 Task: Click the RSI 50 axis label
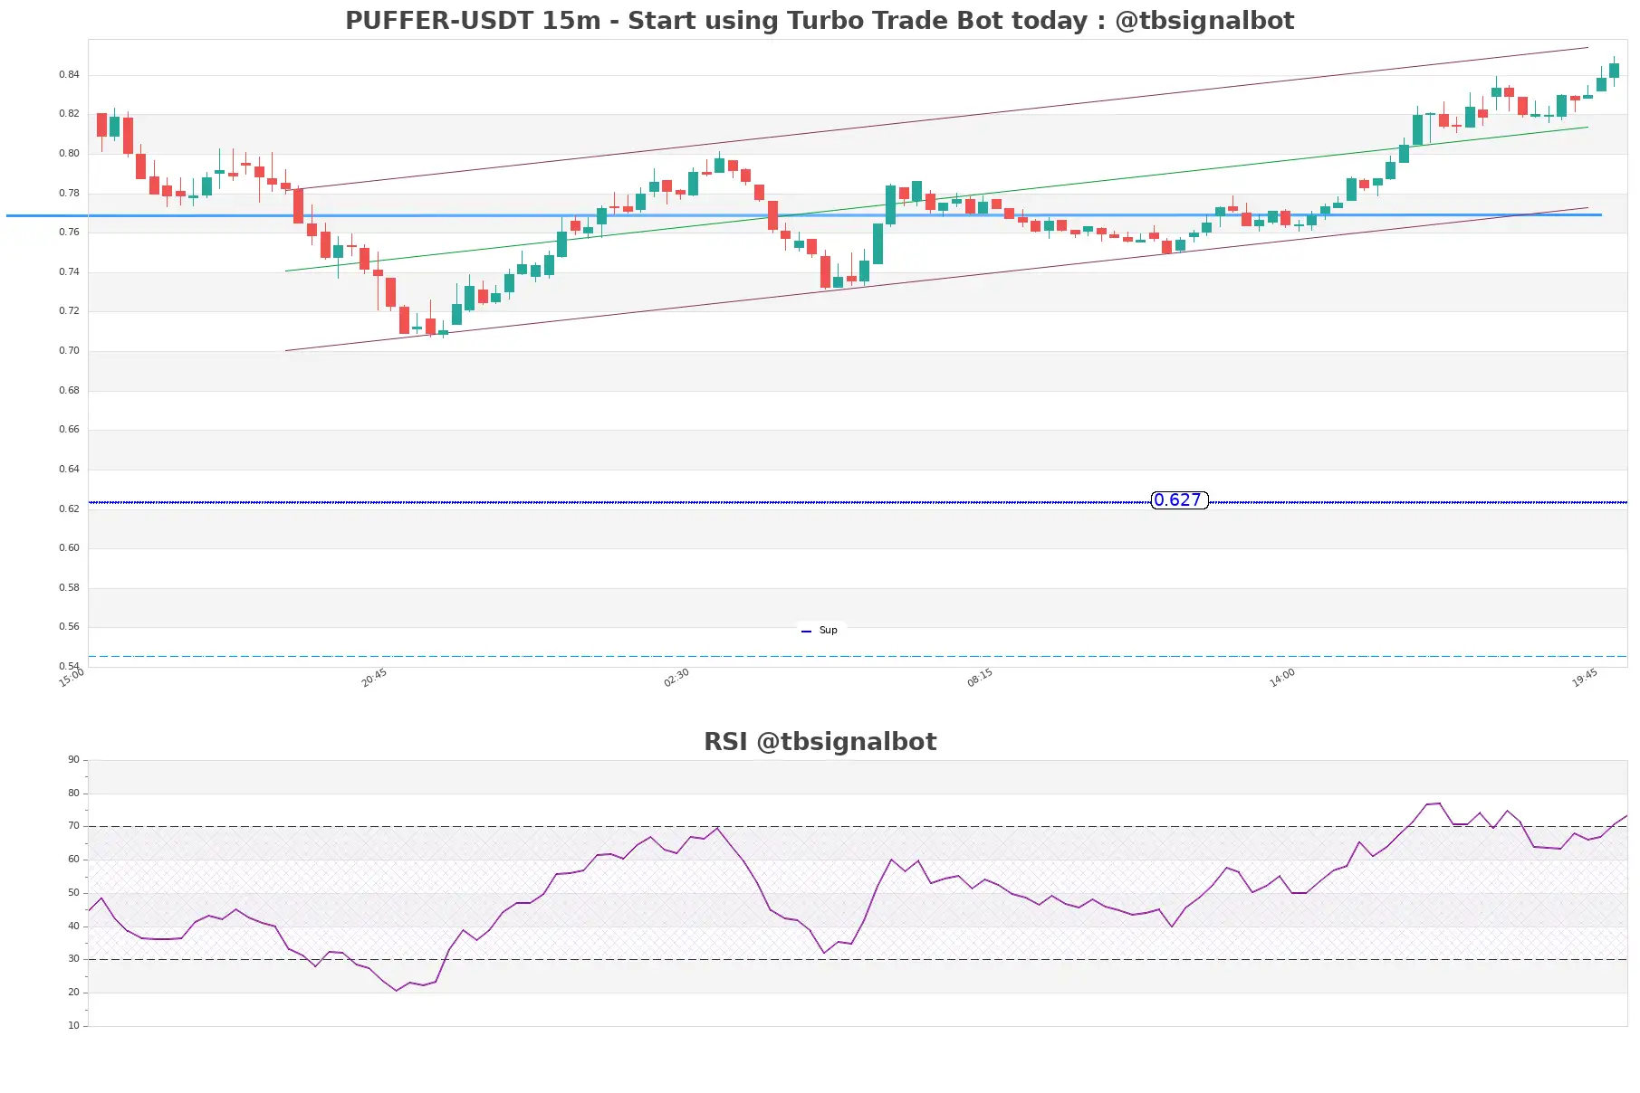point(73,892)
